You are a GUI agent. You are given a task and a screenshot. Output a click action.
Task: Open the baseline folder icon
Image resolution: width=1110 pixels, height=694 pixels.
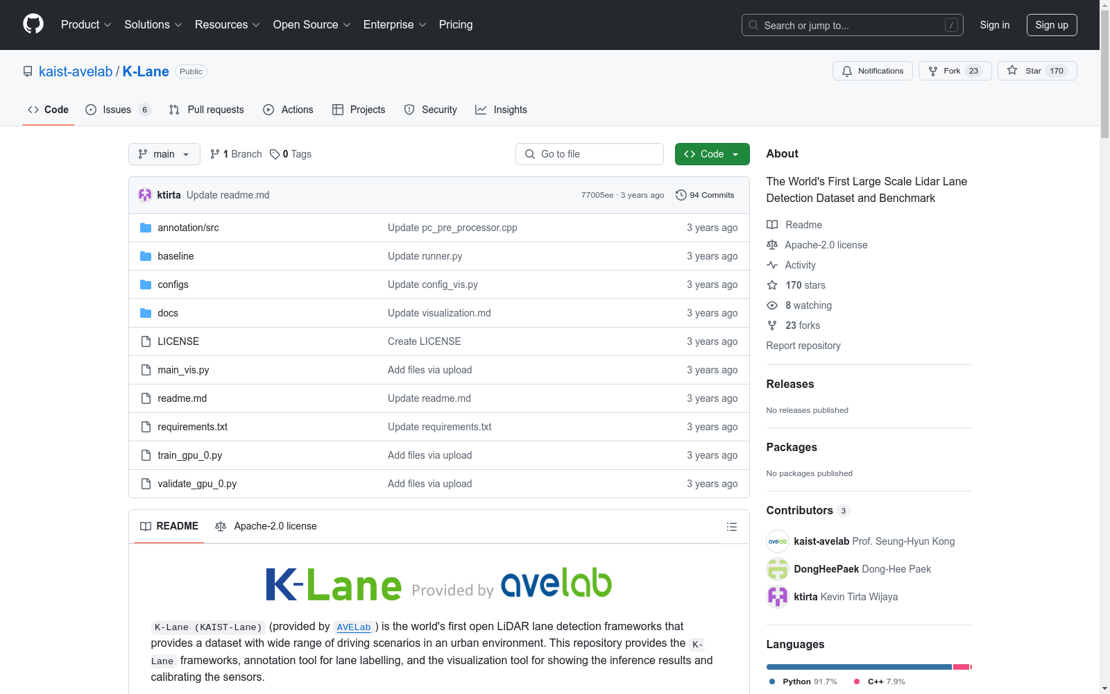pos(146,256)
